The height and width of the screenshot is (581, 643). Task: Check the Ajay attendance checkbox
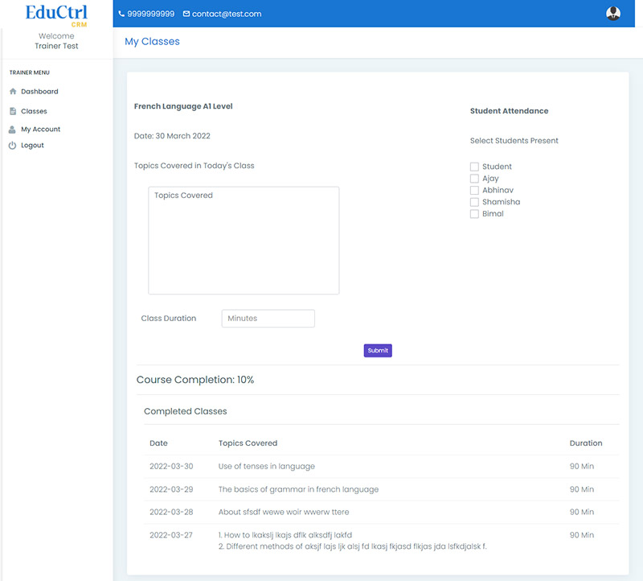coord(474,179)
